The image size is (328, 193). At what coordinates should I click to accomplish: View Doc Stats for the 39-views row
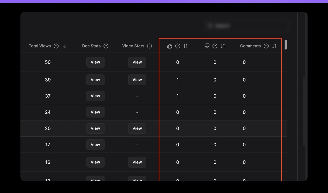[x=95, y=80]
